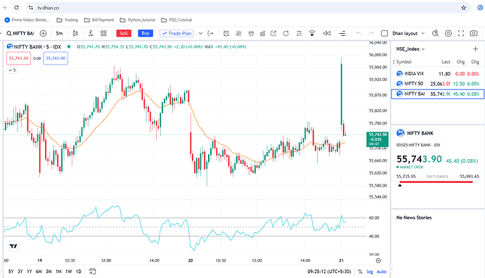Open the candlestick chart type selector

[x=75, y=34]
